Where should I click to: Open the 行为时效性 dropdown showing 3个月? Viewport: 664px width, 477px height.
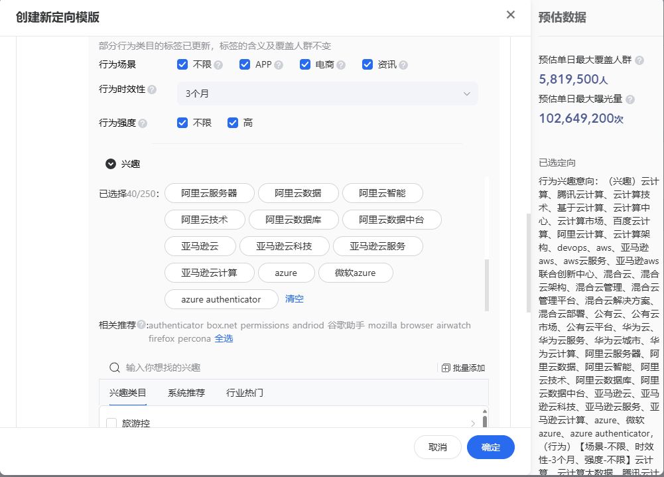(325, 94)
